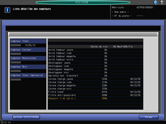The image size is (166, 124).
Task: Click the Corona charge noir row
Action: click(95, 89)
